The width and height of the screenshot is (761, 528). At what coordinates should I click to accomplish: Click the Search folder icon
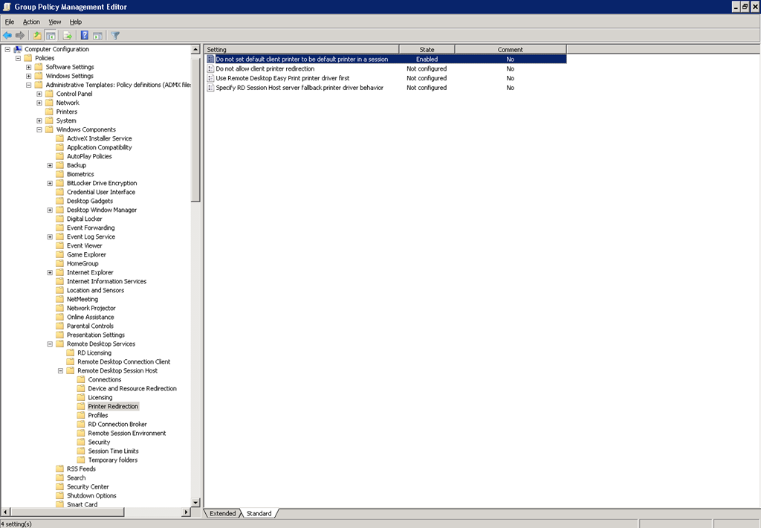pyautogui.click(x=60, y=478)
